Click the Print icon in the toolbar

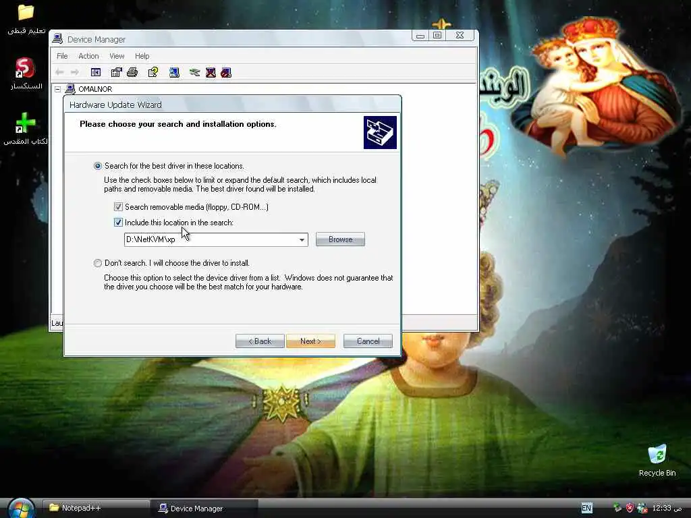click(x=132, y=72)
